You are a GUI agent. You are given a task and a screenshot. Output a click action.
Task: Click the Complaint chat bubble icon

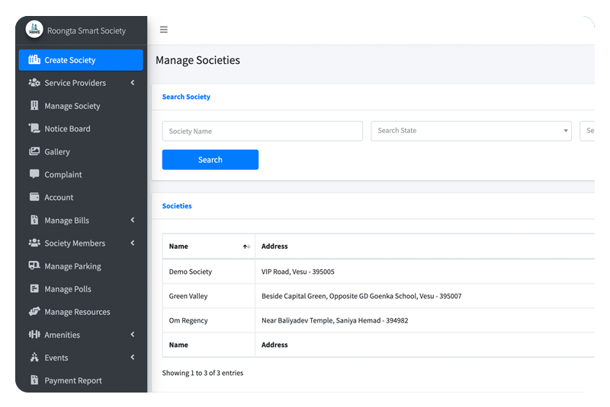point(34,174)
